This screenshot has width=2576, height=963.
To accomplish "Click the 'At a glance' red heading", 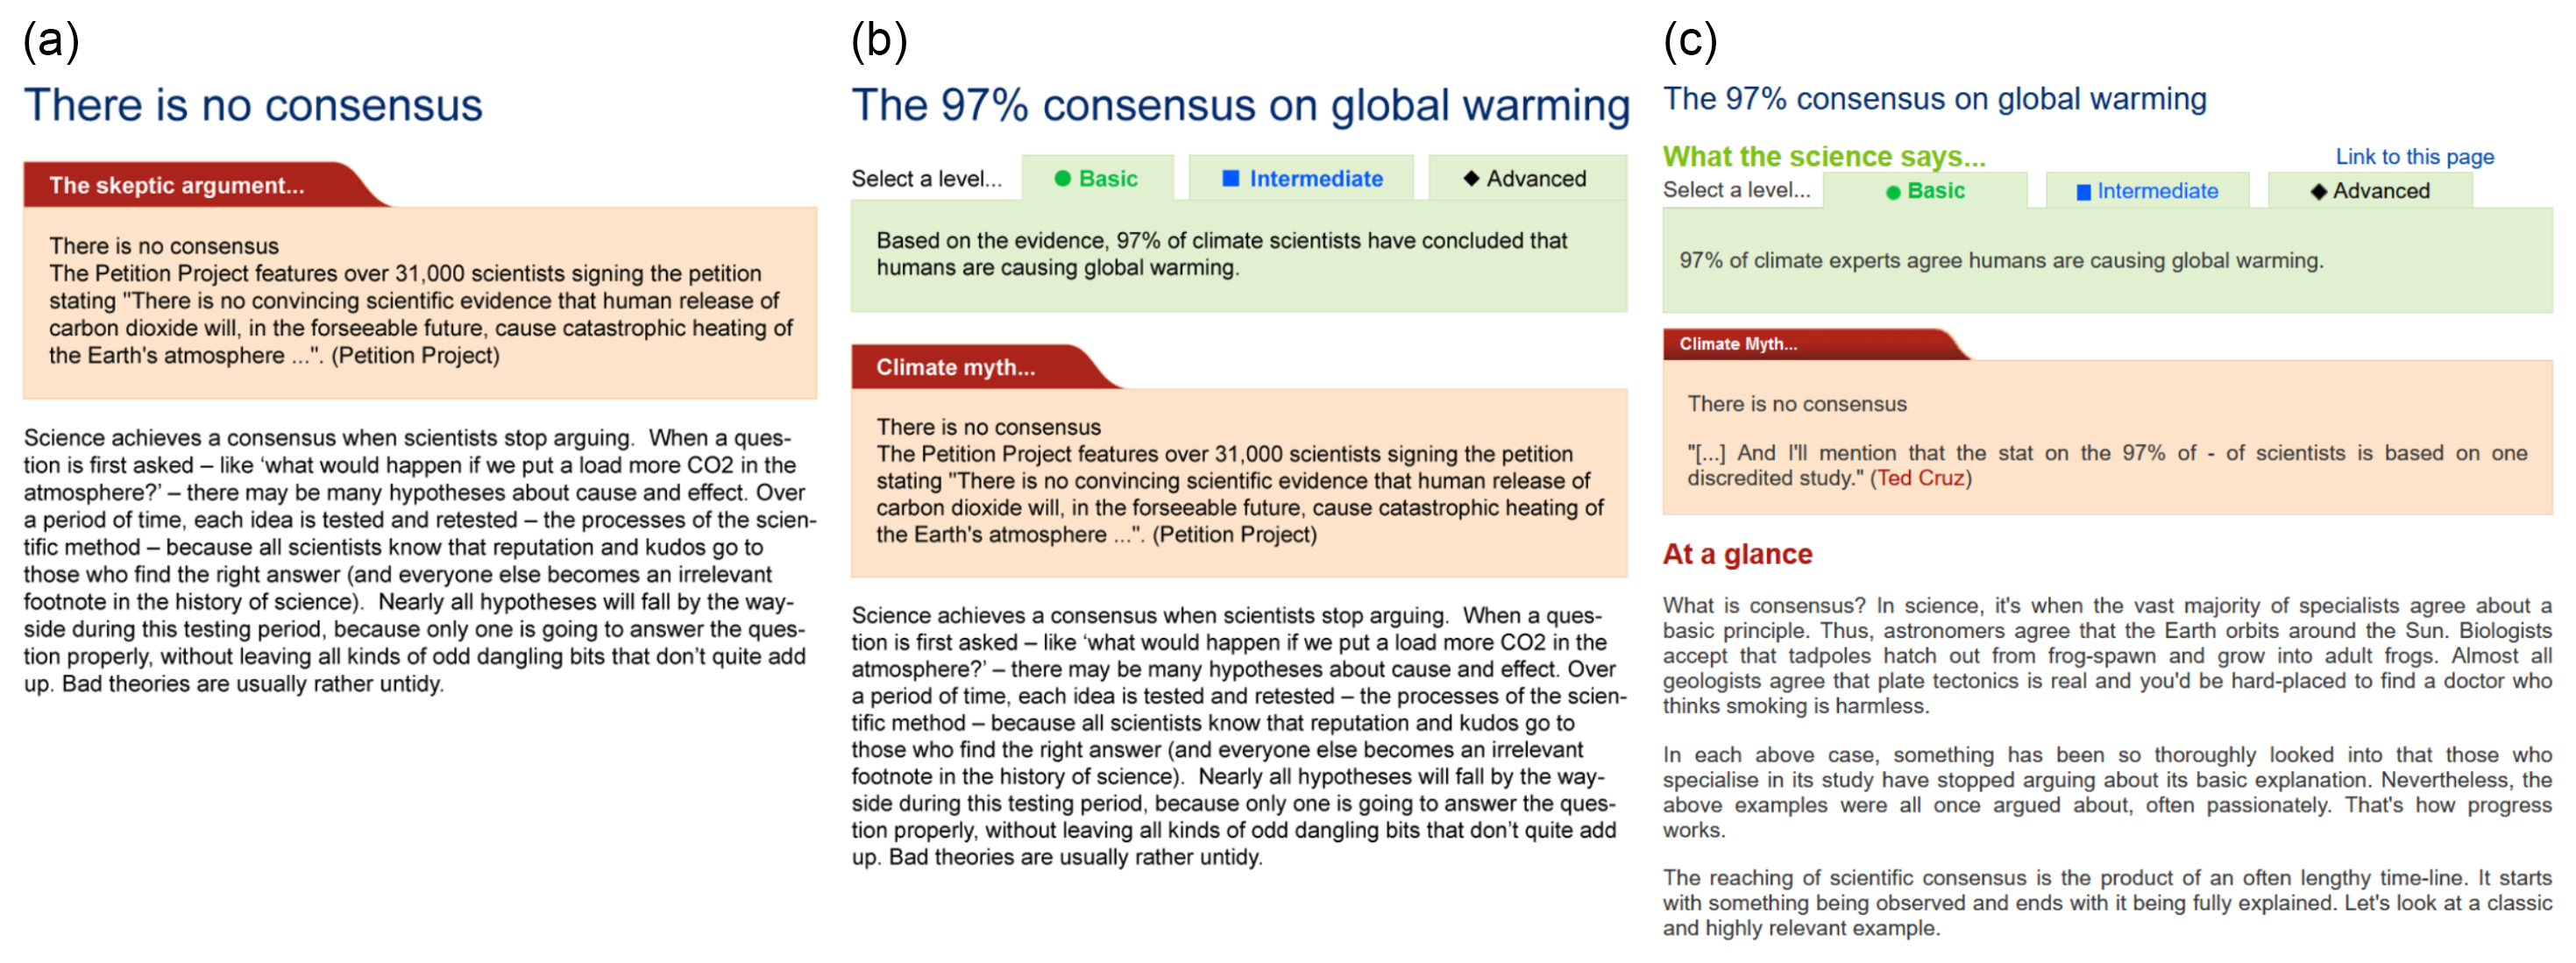I will pos(1737,554).
